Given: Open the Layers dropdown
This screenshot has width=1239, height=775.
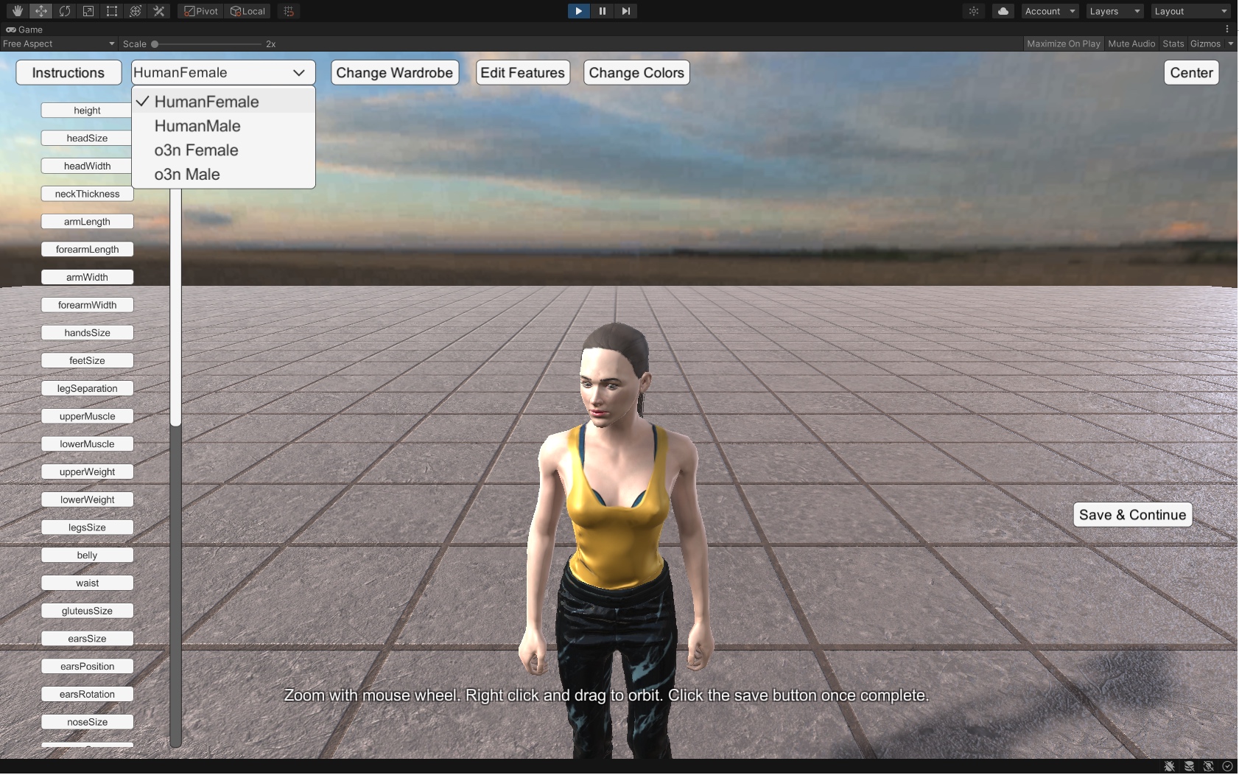Looking at the screenshot, I should click(x=1115, y=11).
